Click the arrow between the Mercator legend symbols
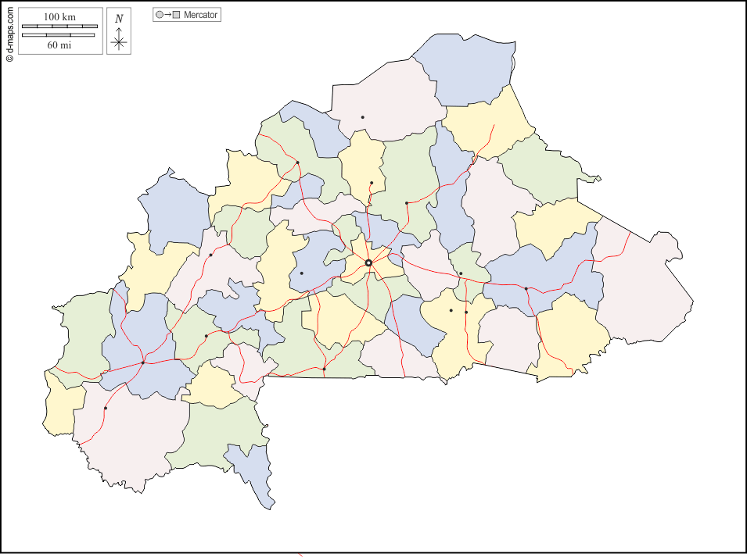This screenshot has height=557, width=747. [168, 13]
